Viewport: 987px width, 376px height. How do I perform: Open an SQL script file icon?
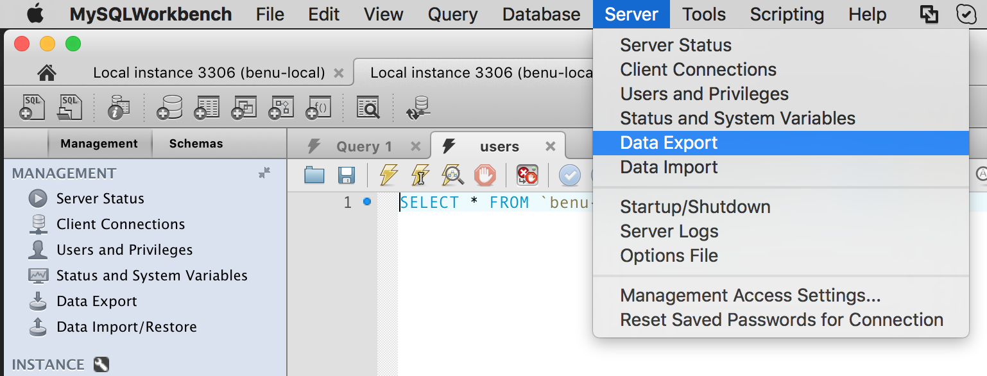70,107
